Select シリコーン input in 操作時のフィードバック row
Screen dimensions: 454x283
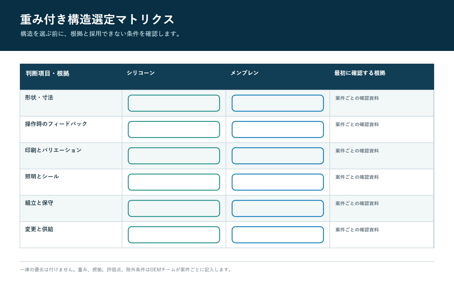174,129
